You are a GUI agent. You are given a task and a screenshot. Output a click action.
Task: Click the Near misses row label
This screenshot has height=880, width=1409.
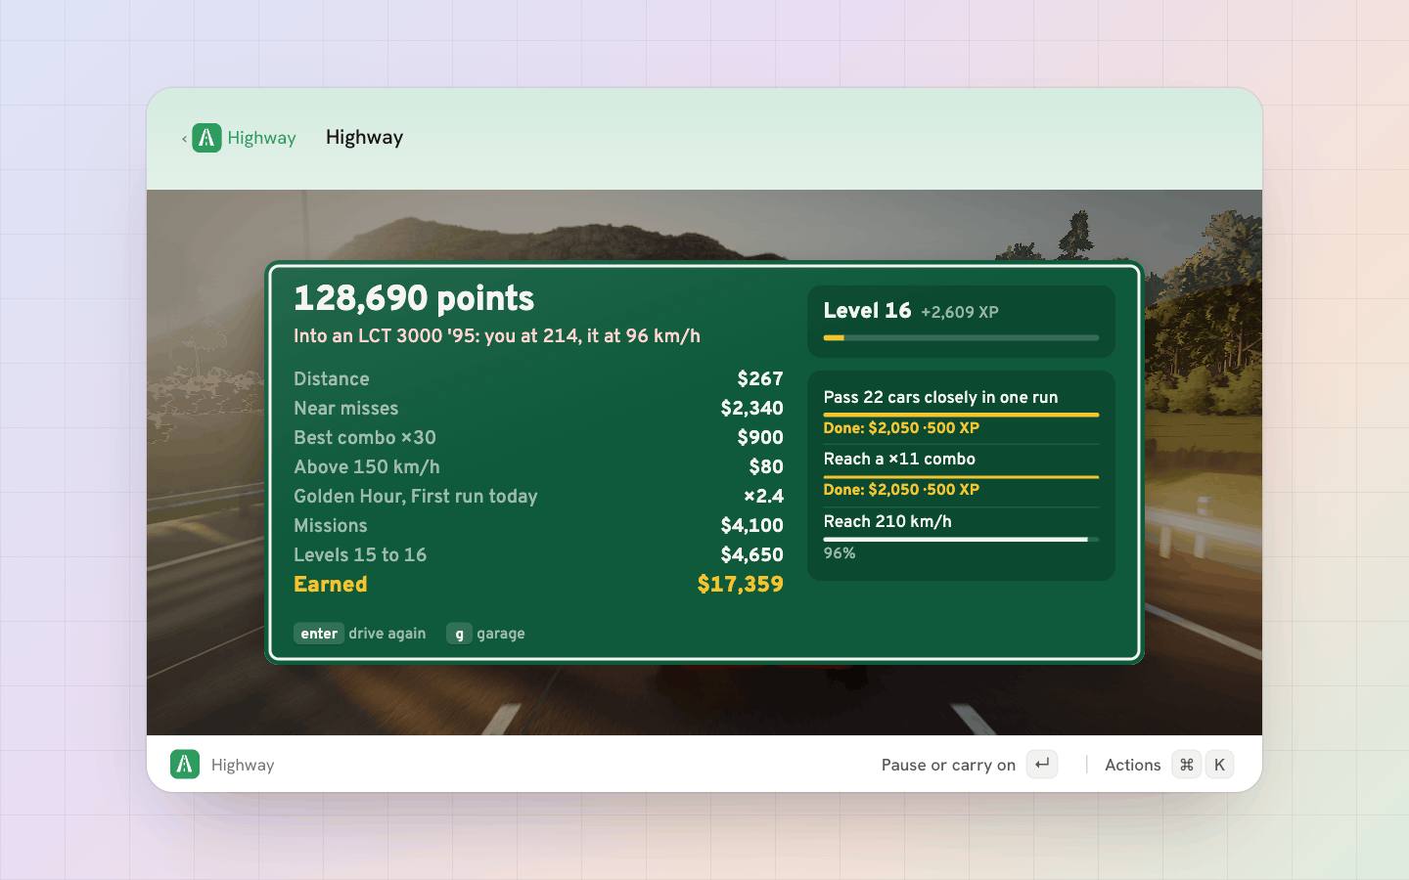[x=346, y=409]
